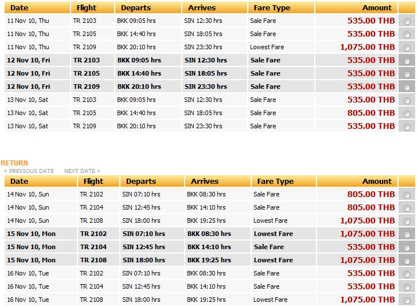
Task: Choose return TR 2104 on 14 Nov Sunday
Action: [407, 208]
